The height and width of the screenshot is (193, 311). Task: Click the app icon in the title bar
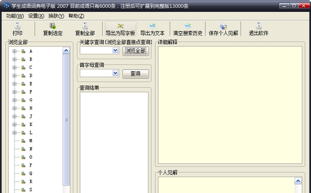tap(6, 5)
